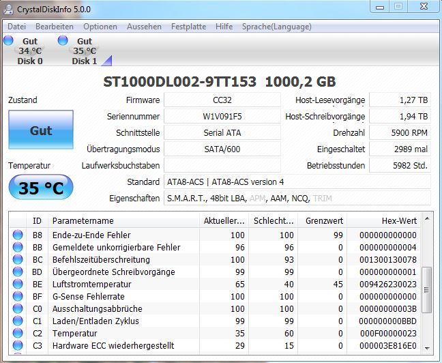Click the 35 °C temperature button
This screenshot has width=442, height=363.
(41, 187)
